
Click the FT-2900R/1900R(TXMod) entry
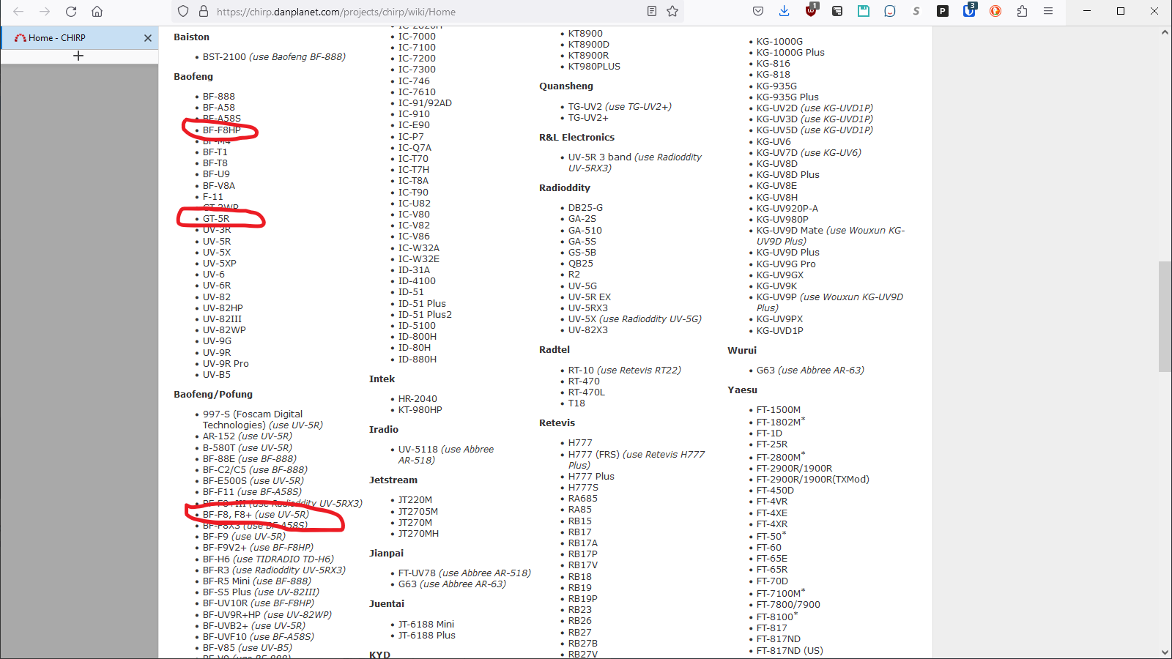click(813, 480)
